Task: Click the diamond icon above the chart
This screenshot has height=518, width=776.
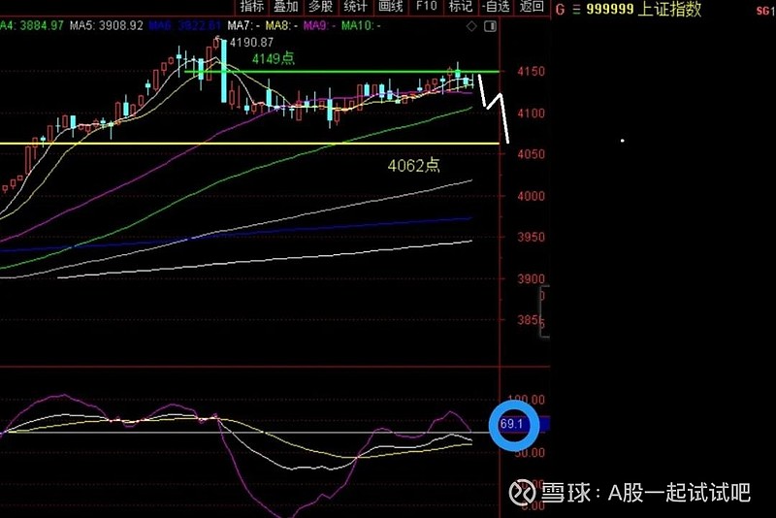Action: coord(471,26)
